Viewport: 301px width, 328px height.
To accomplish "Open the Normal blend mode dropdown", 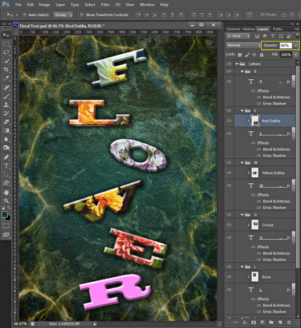I will point(243,45).
